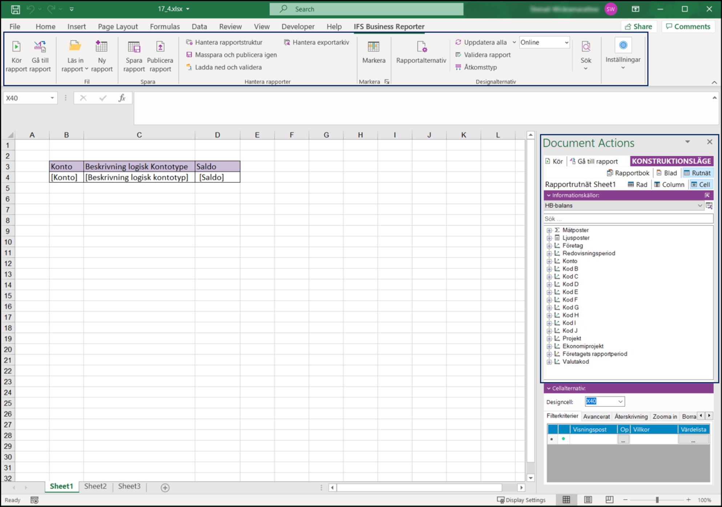Toggle the green status dot in Filterkriterier row
This screenshot has height=507, width=722.
(564, 439)
